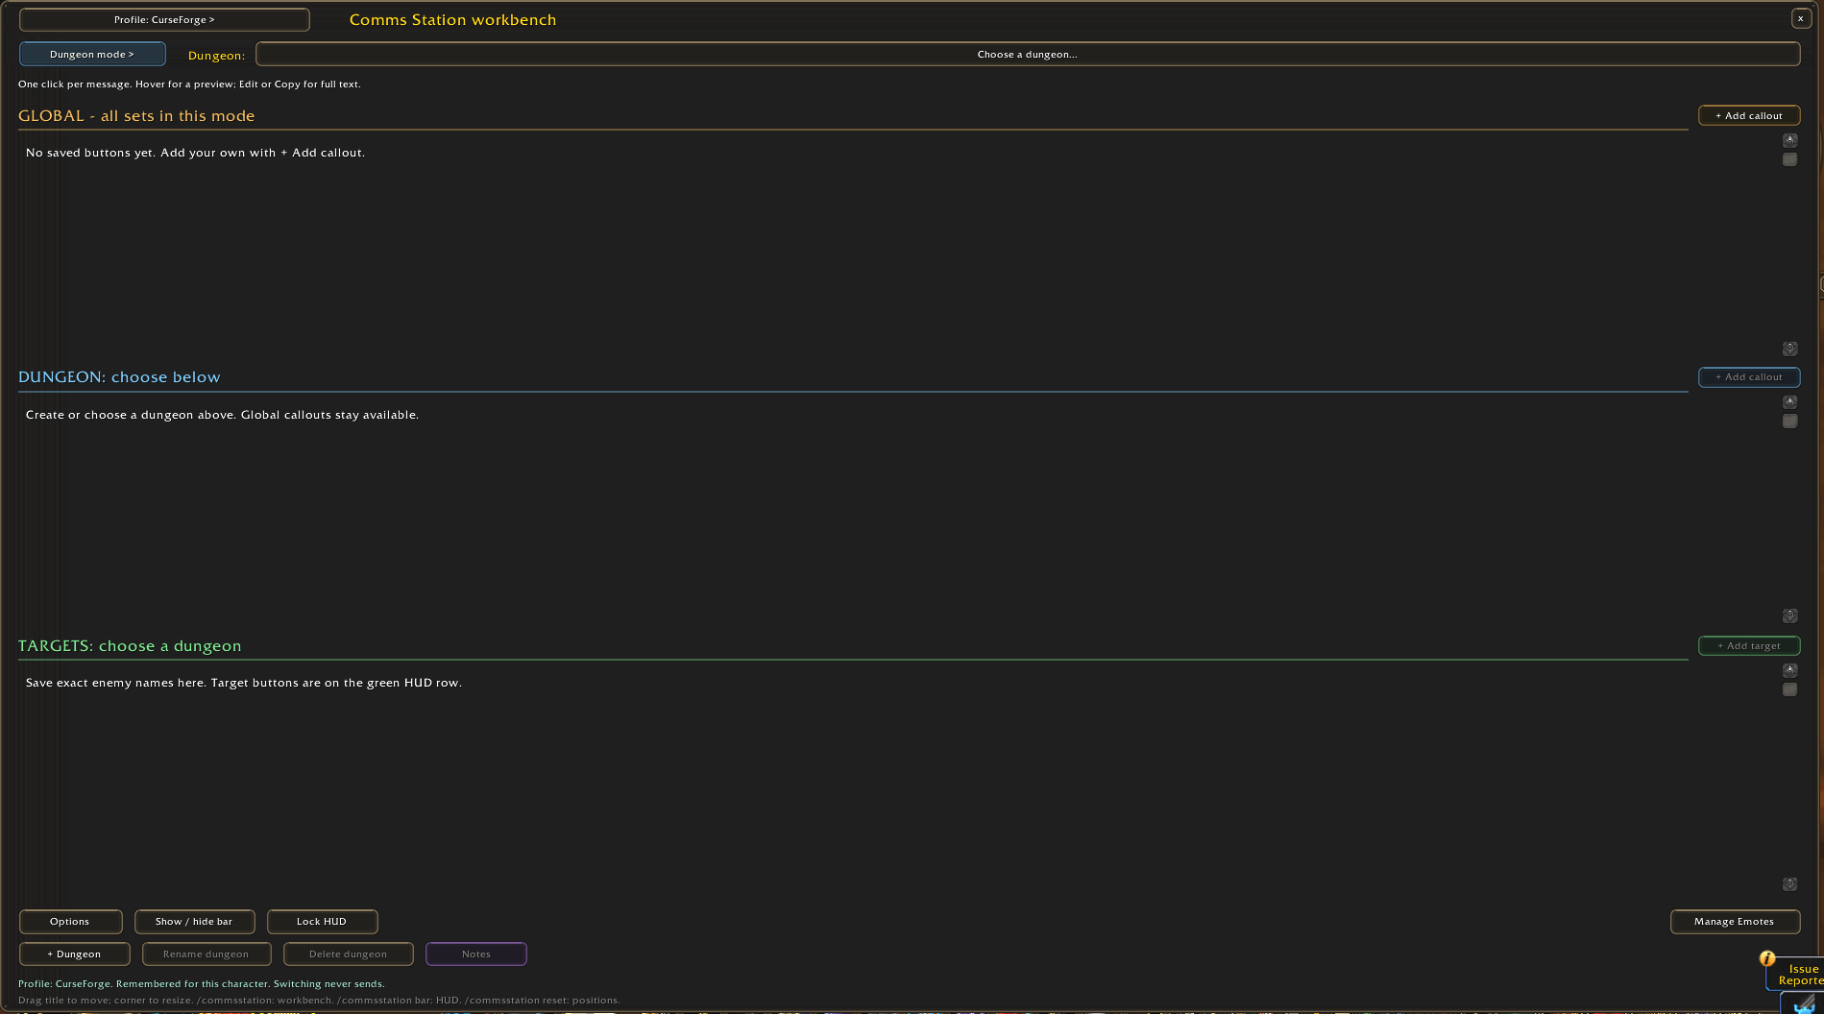1824x1014 pixels.
Task: Click the Delete dungeon button
Action: coord(348,954)
